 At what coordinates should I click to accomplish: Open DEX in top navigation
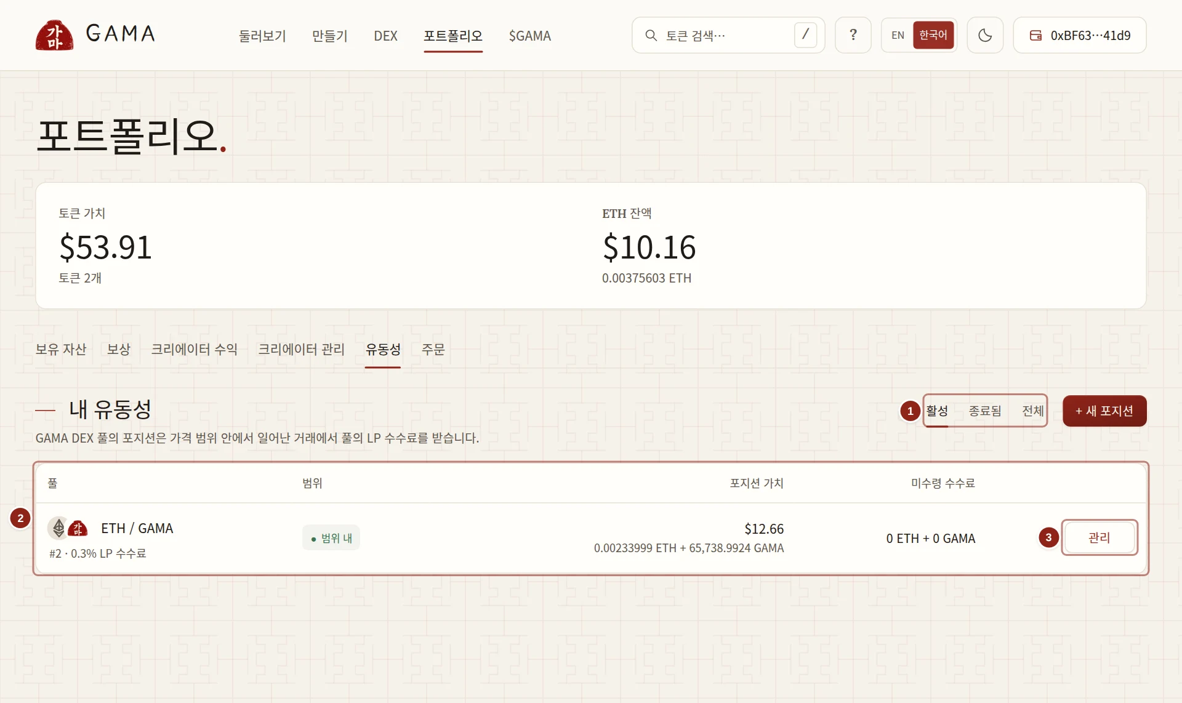click(385, 36)
